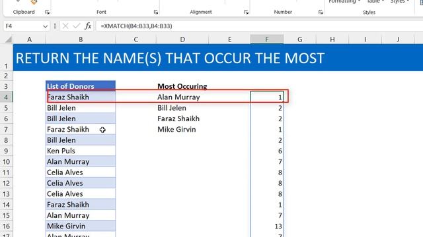
Task: Select cell B8 with Bill Jelen
Action: pyautogui.click(x=81, y=140)
